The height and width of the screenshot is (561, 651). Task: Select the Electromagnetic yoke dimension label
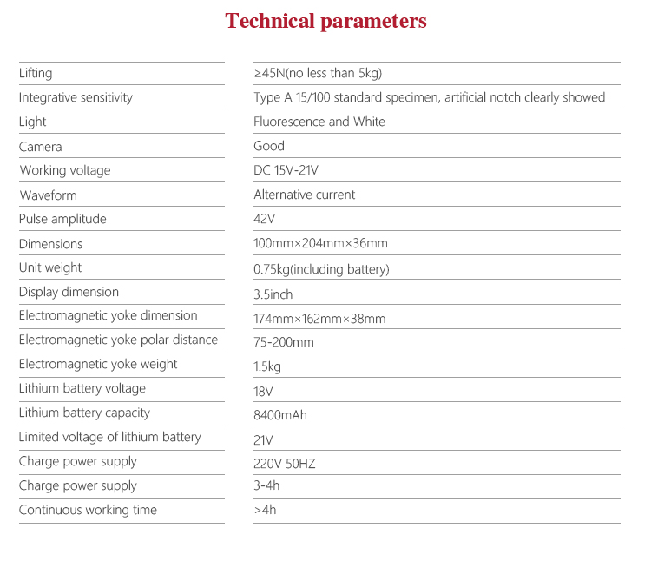pyautogui.click(x=108, y=315)
